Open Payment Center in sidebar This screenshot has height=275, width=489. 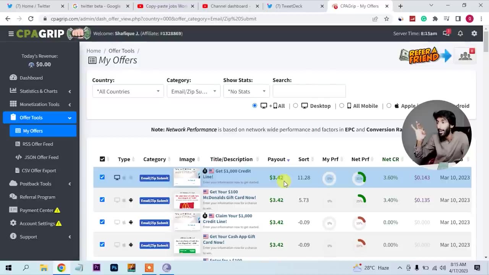[37, 210]
